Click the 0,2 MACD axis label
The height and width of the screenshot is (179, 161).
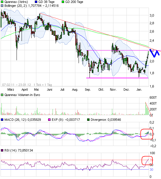pyautogui.click(x=152, y=122)
